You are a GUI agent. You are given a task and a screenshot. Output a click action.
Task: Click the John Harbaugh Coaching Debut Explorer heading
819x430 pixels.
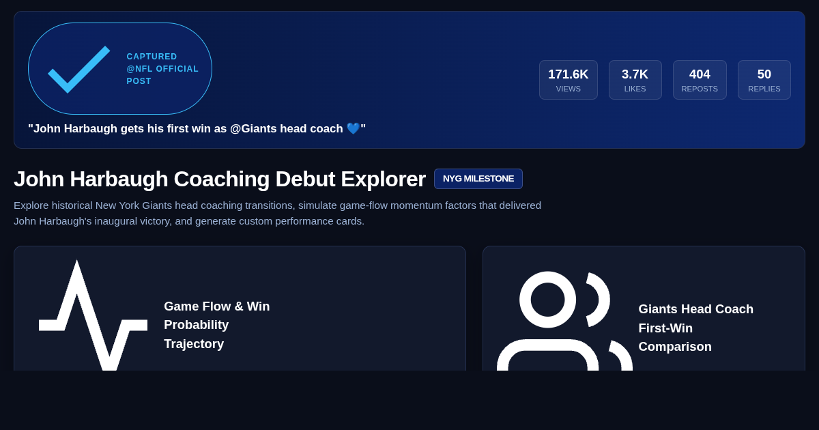tap(220, 179)
